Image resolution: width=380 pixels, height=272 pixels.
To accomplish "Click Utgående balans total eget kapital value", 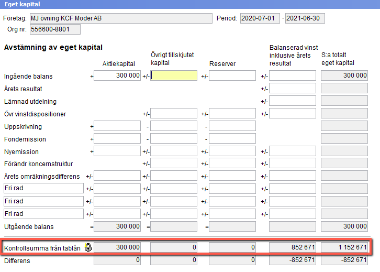I will pos(344,226).
